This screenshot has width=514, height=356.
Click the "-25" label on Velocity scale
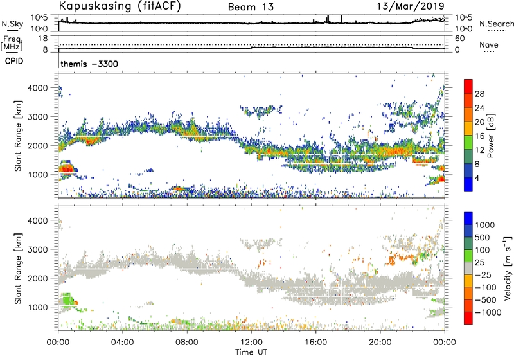click(483, 275)
